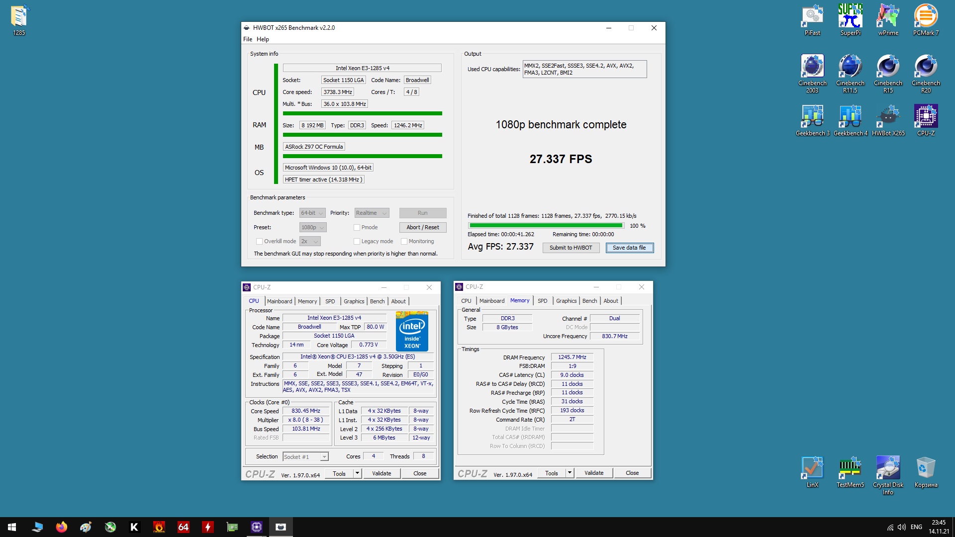The height and width of the screenshot is (537, 955).
Task: Switch to Graphics tab in right CPU-Z
Action: pyautogui.click(x=566, y=301)
